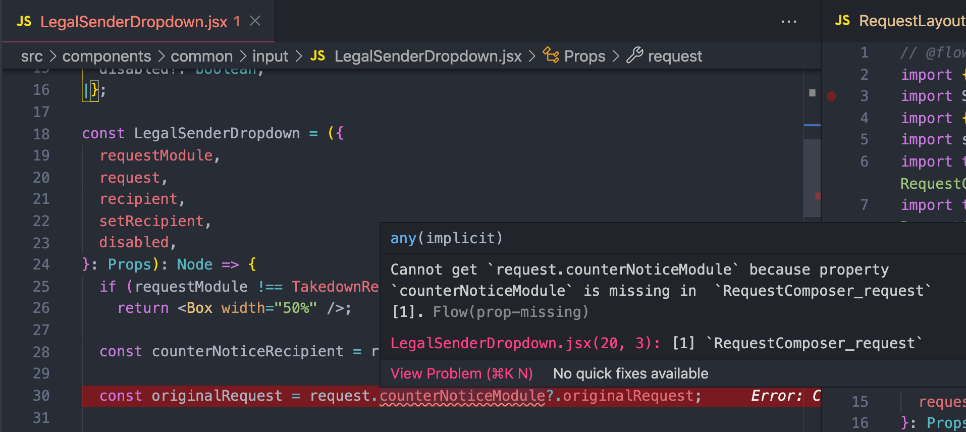Click the minimap scrollbar slider of left editor
Image resolution: width=966 pixels, height=432 pixels.
coord(812,178)
